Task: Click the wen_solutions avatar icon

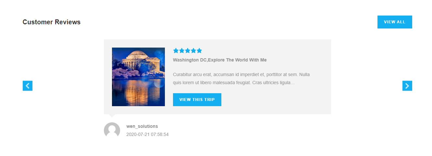Action: 112,130
